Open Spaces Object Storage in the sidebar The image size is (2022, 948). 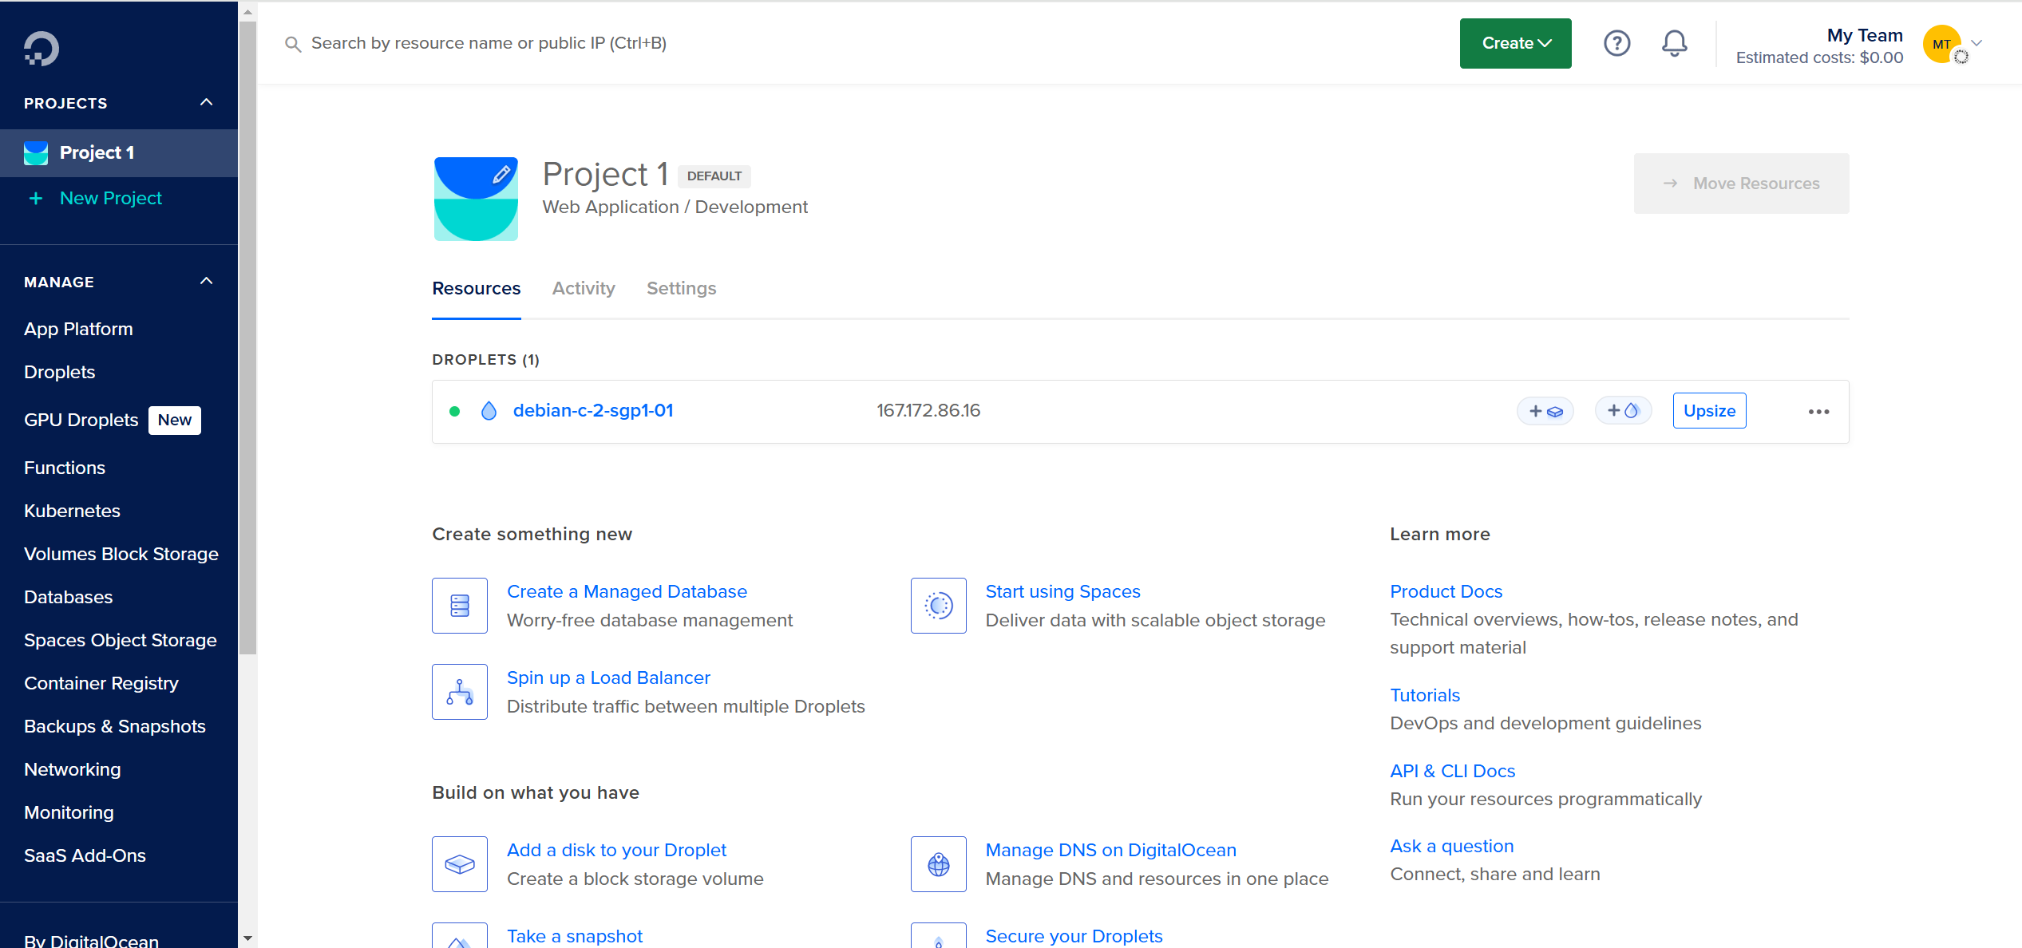point(121,640)
